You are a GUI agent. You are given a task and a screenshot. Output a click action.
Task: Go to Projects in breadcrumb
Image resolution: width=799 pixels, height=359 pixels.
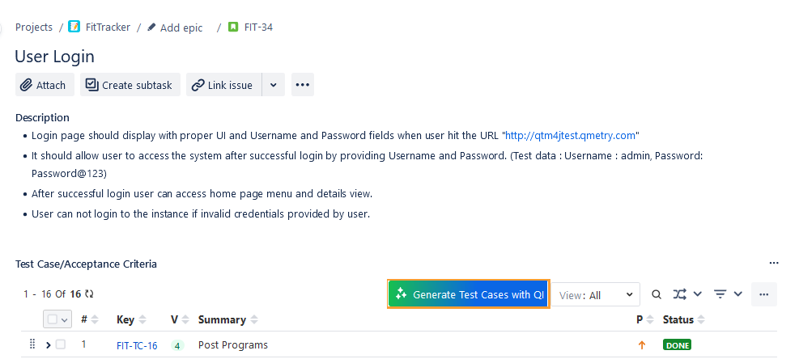click(x=34, y=27)
